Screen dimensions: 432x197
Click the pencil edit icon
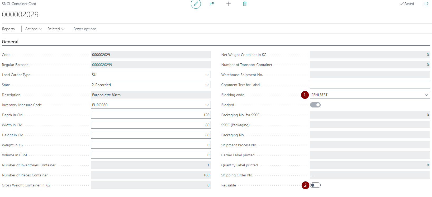coord(196,4)
